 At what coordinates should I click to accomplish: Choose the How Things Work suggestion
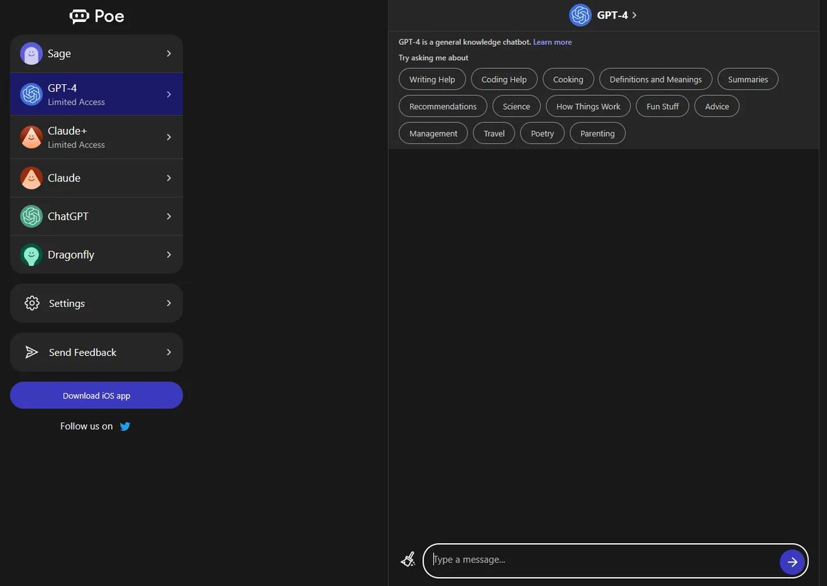tap(588, 106)
